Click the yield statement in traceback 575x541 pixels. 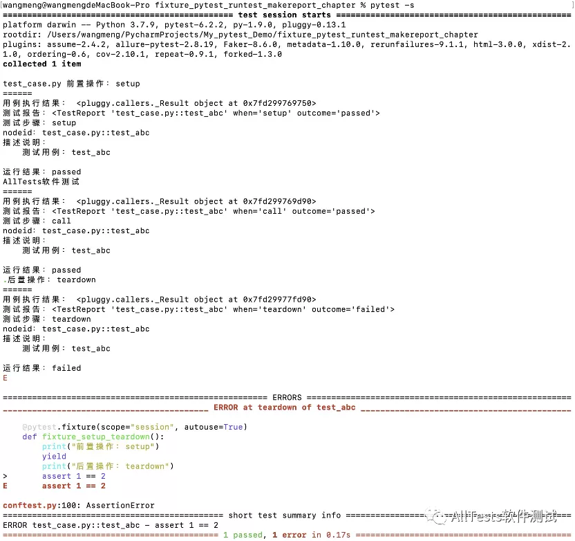click(54, 456)
